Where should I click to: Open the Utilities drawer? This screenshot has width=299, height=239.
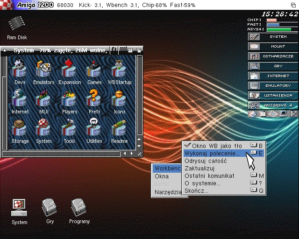[x=94, y=131]
